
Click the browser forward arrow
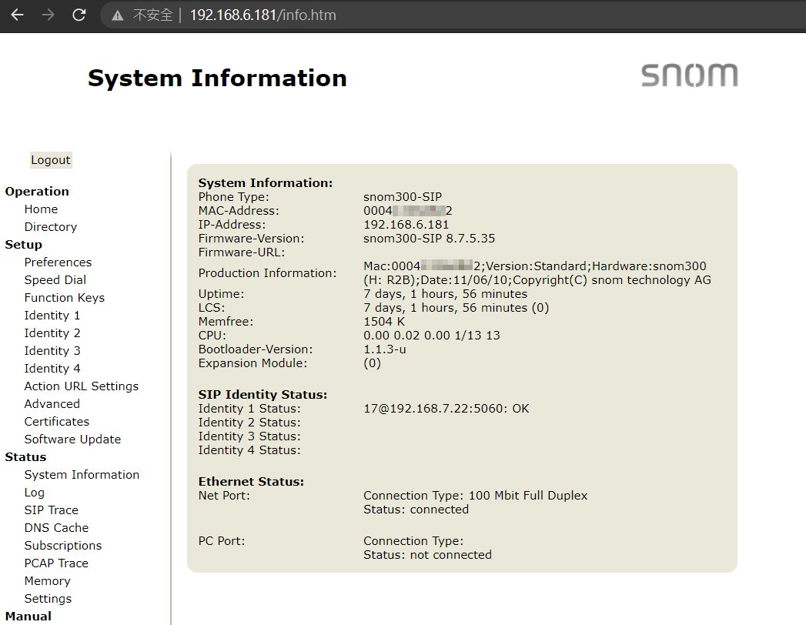[x=48, y=15]
